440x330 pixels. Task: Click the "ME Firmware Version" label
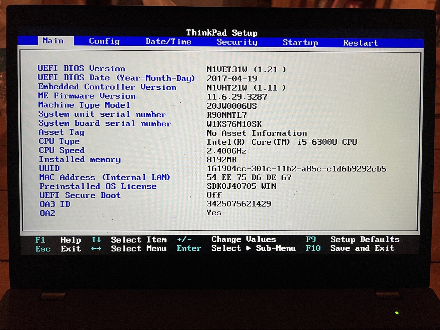87,96
